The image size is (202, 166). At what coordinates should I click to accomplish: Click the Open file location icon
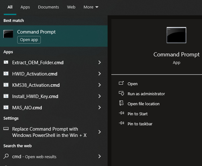point(121,103)
